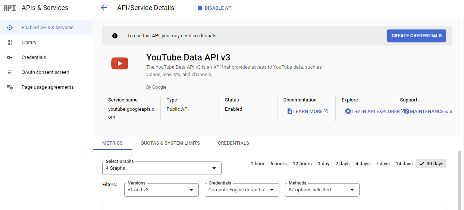Select the 30 days time range

click(x=431, y=164)
